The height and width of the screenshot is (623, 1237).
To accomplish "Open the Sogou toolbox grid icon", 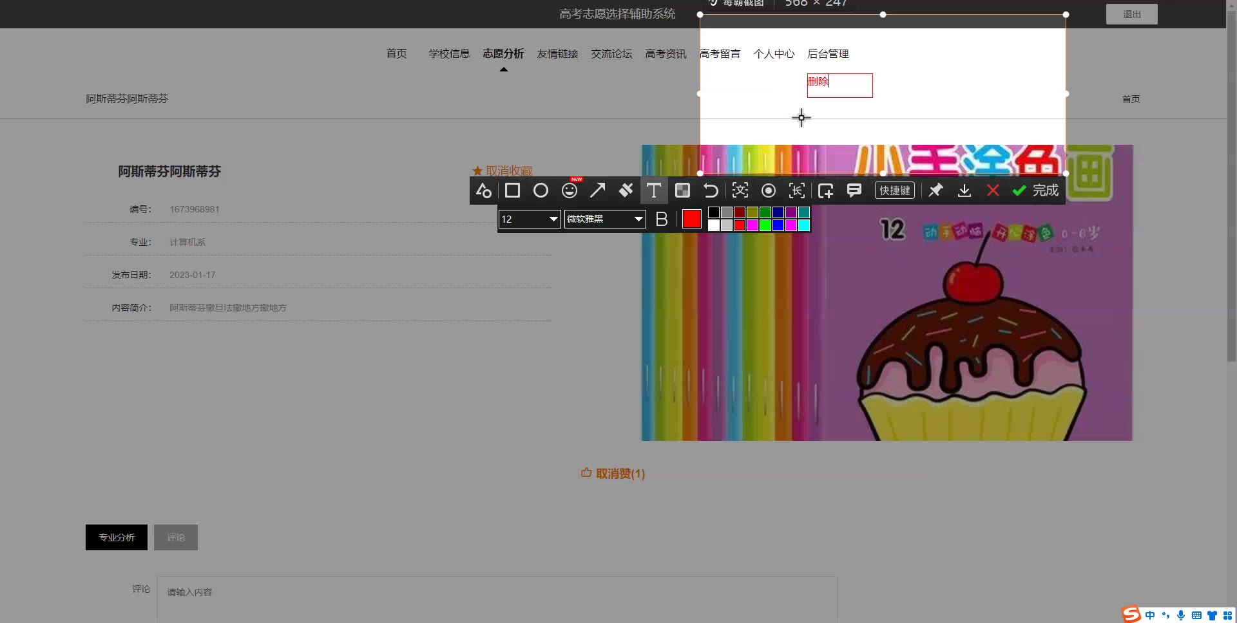I will 1227,615.
